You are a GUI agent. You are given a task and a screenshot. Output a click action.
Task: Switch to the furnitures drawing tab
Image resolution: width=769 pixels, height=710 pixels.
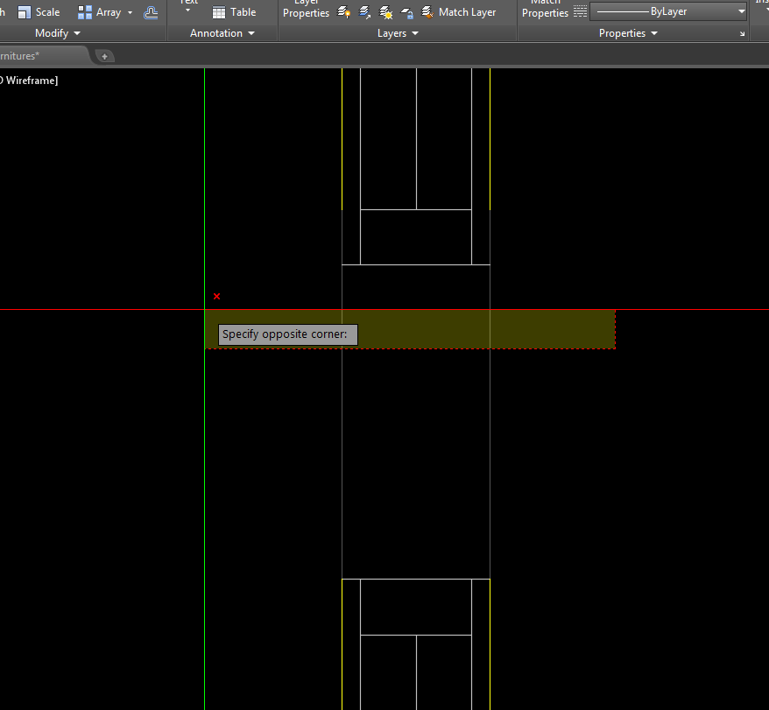pos(35,53)
